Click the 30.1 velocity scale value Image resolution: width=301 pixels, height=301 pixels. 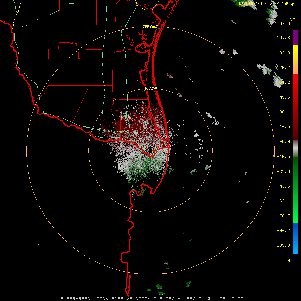coord(285,112)
